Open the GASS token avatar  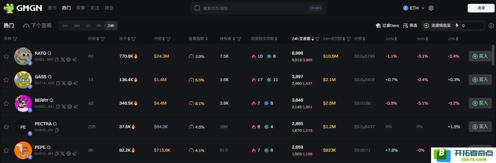coord(23,80)
